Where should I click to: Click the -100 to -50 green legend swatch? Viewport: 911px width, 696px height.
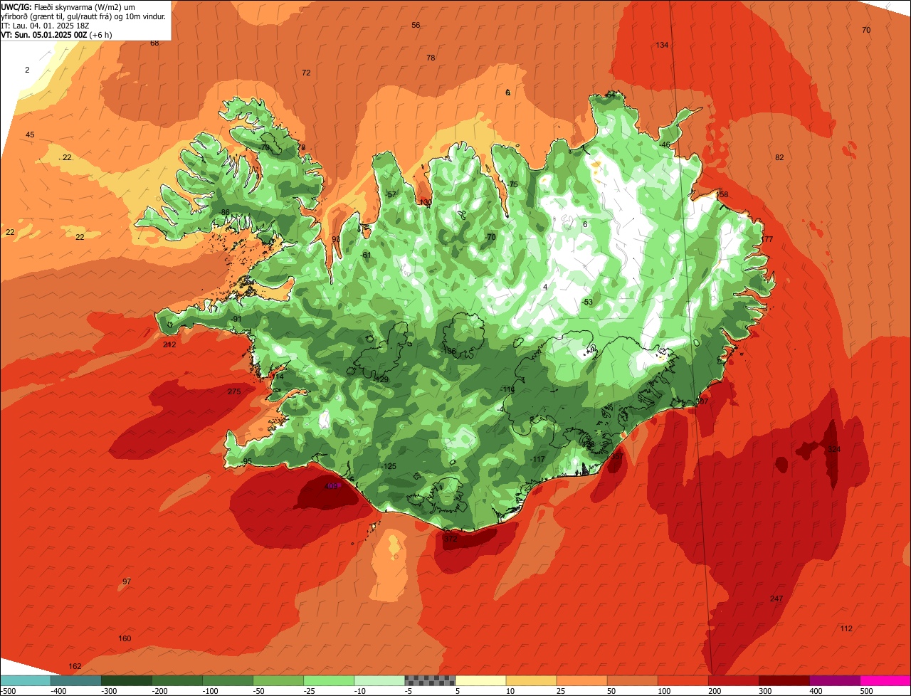pyautogui.click(x=227, y=681)
